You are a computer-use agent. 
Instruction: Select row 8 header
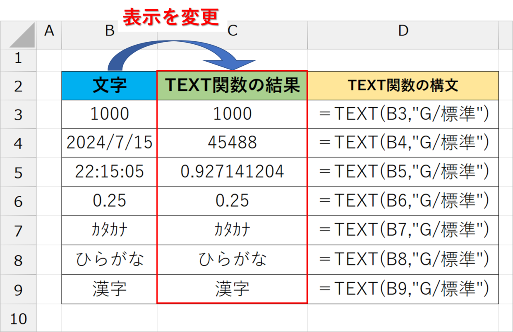coord(18,259)
